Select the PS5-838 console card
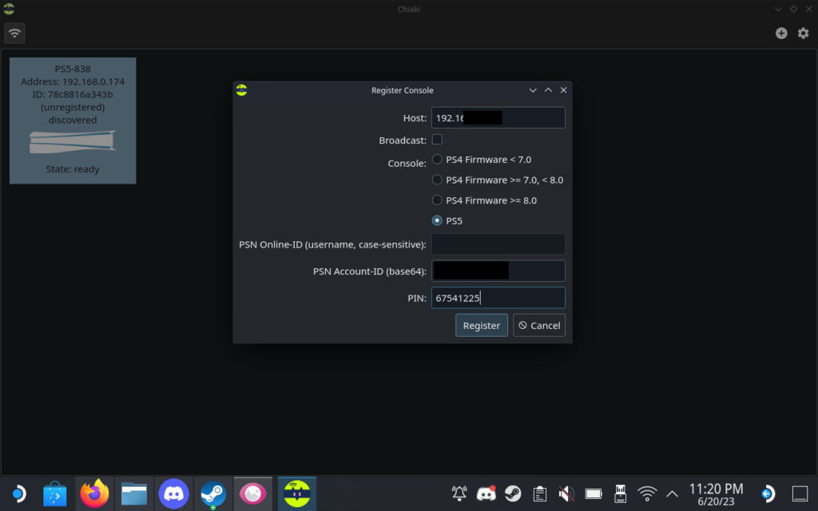818x511 pixels. click(x=73, y=121)
